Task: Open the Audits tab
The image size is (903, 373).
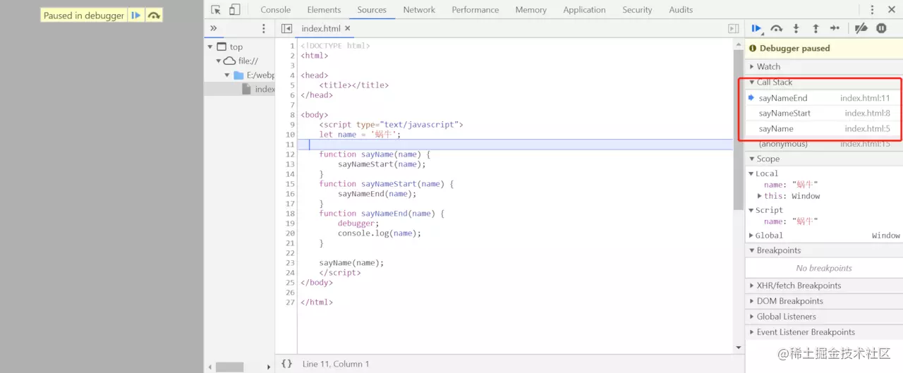Action: click(x=681, y=10)
